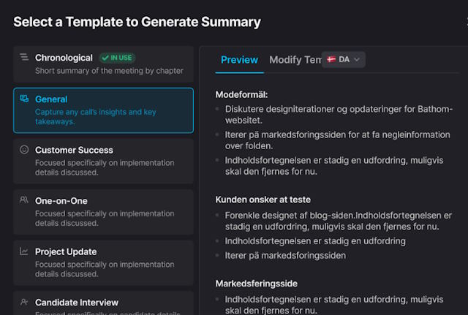Expand language list with the chevron arrow
Image resolution: width=468 pixels, height=315 pixels.
click(x=357, y=59)
